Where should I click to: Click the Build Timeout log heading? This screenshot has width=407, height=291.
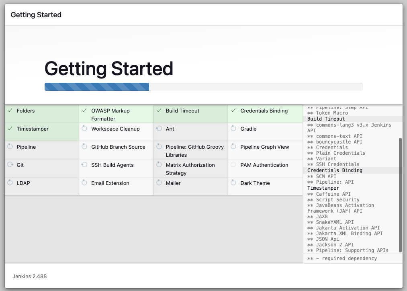tap(326, 119)
